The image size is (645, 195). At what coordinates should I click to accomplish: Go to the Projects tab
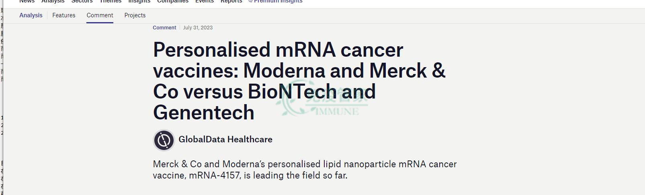(135, 15)
